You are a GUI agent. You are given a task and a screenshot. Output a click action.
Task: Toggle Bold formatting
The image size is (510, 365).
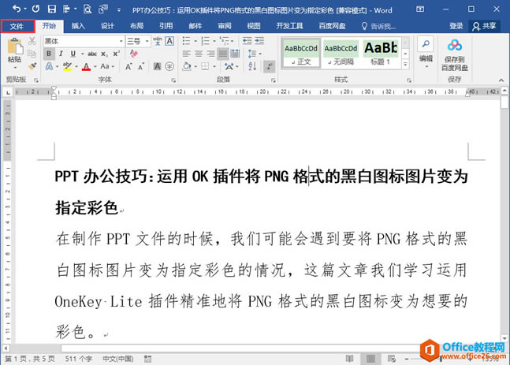pos(49,54)
